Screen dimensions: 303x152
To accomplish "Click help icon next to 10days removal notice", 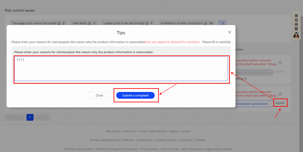I will [x=280, y=63].
